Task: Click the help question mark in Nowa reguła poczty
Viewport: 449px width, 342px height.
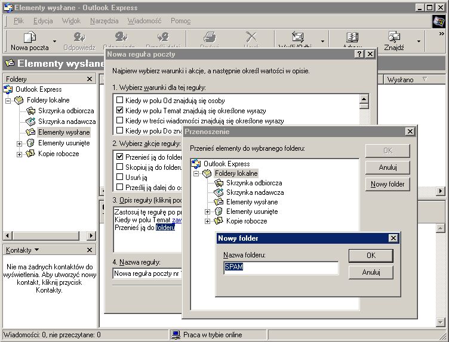Action: pos(359,54)
